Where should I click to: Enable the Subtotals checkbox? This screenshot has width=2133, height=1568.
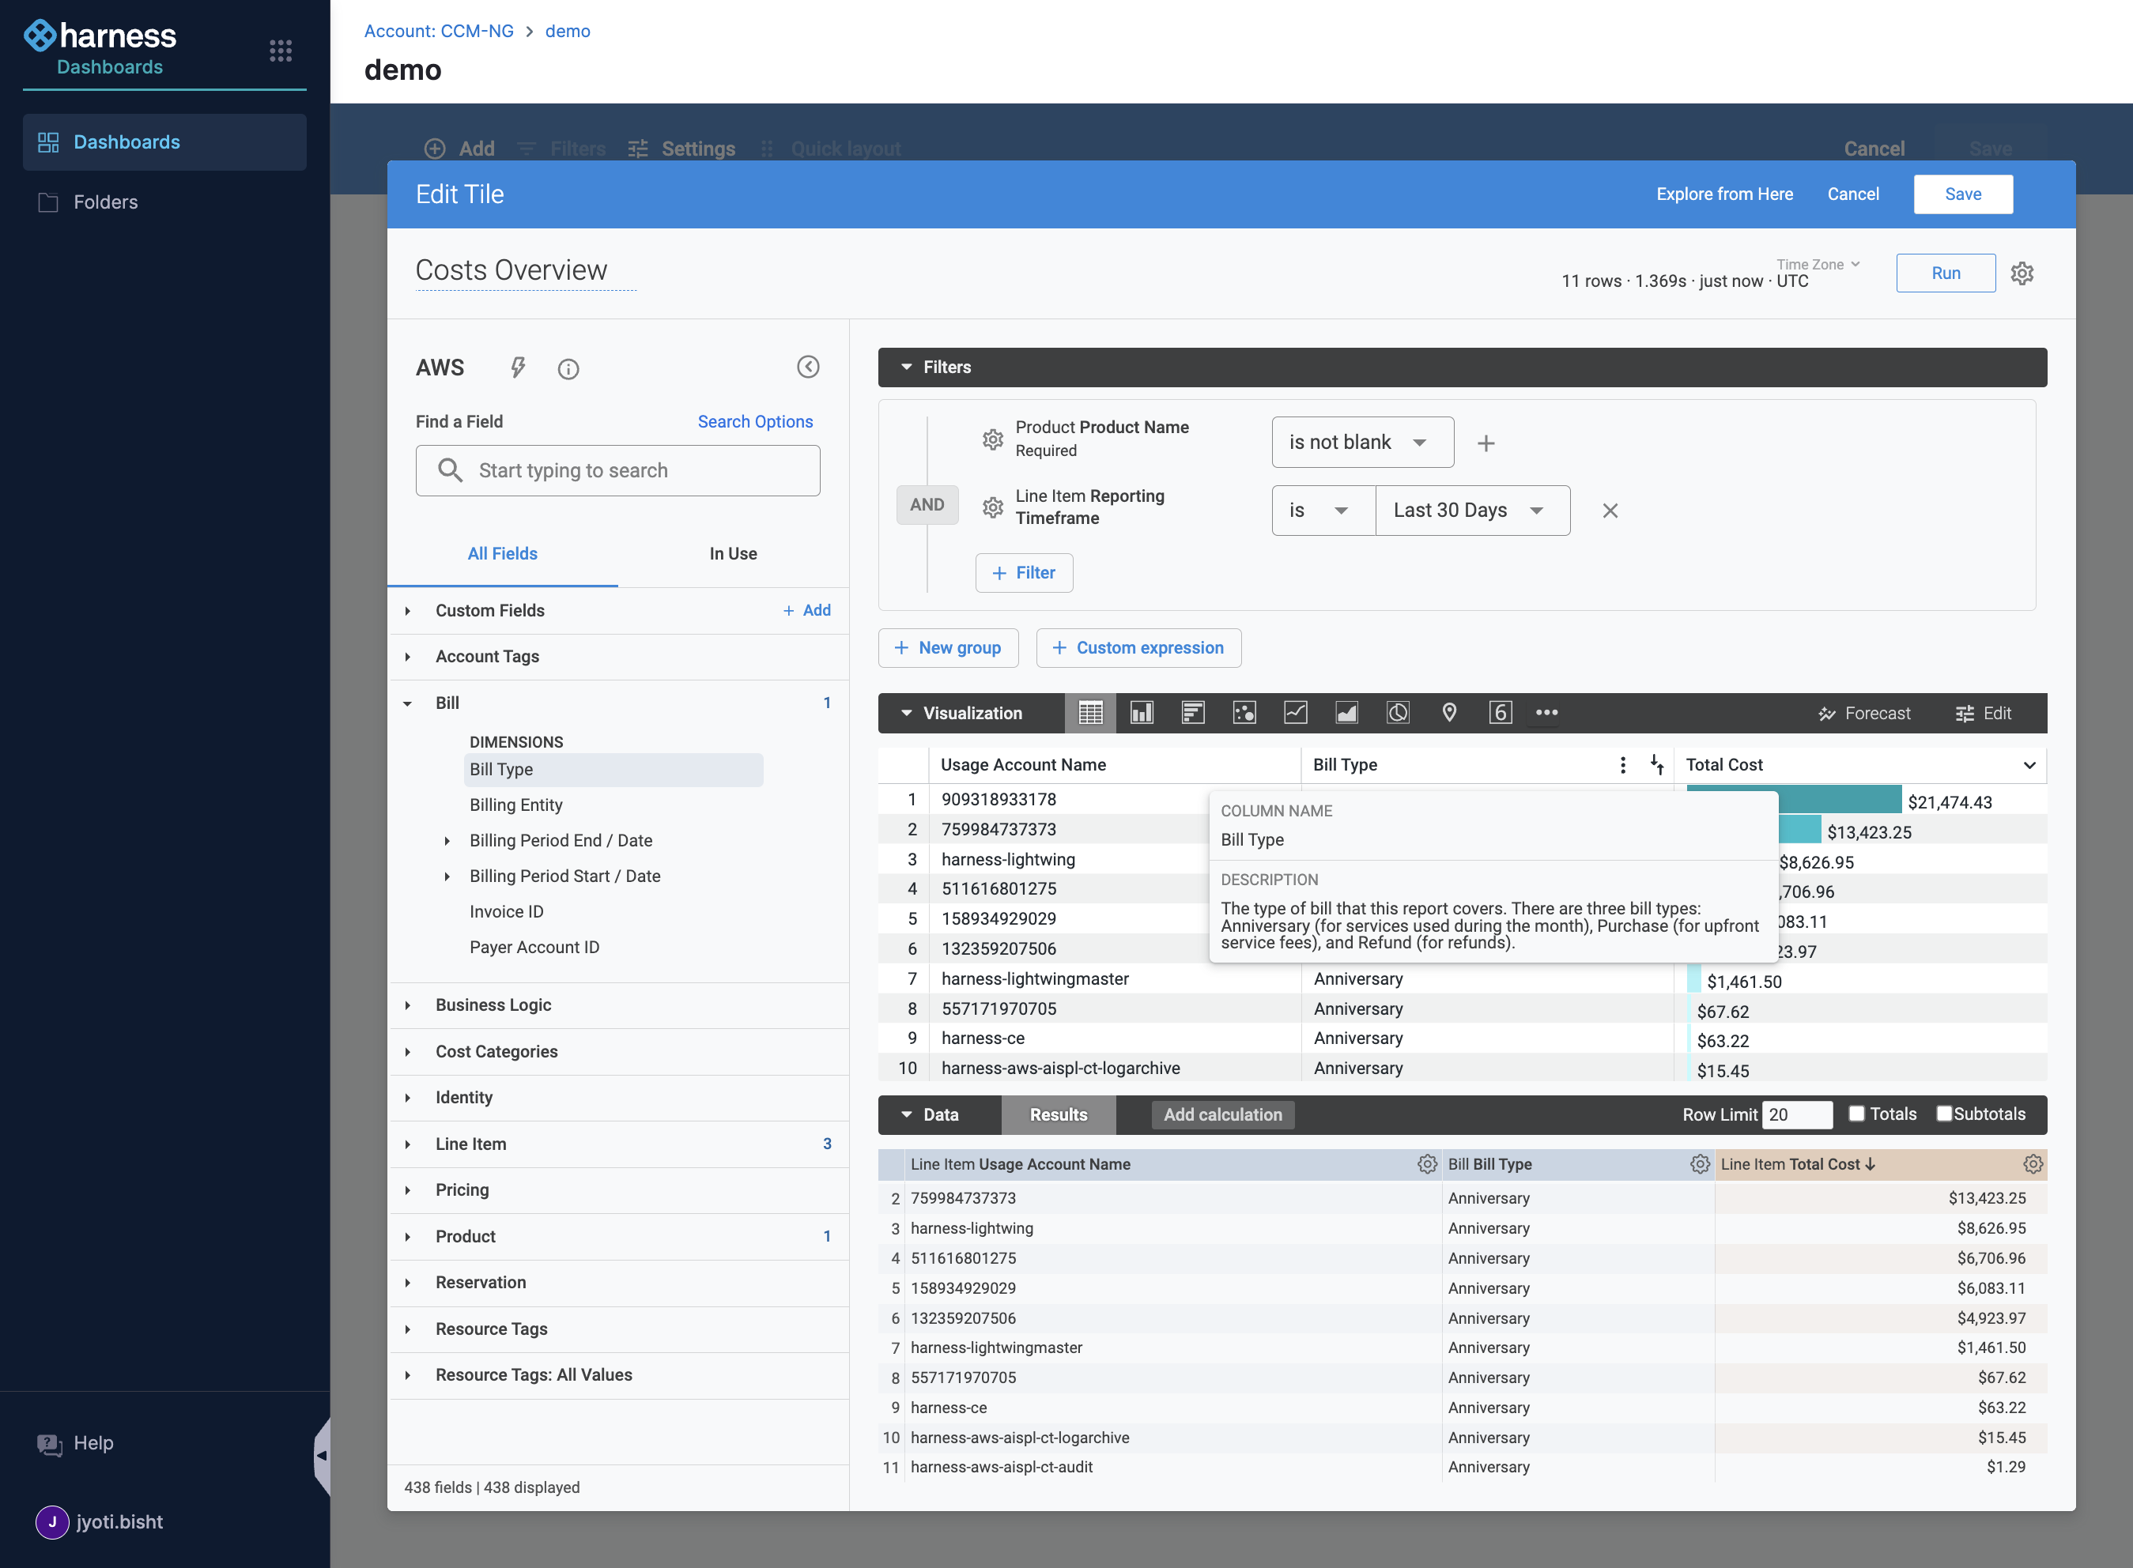click(1944, 1114)
